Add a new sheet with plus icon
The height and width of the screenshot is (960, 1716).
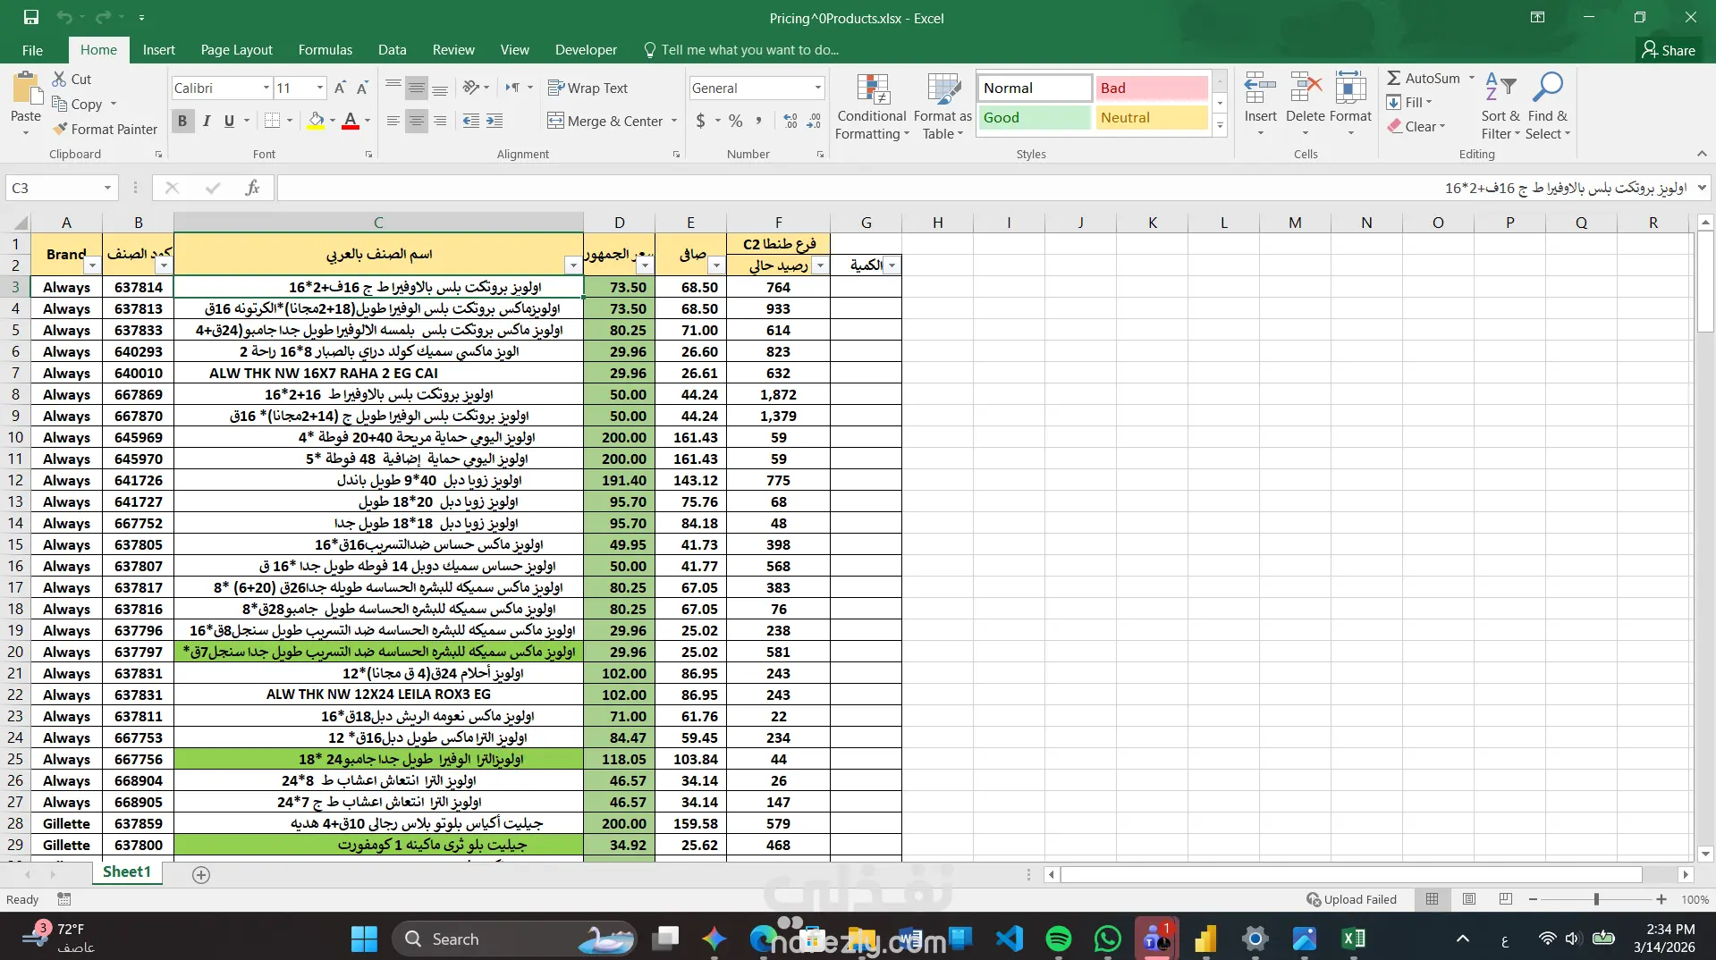click(201, 875)
